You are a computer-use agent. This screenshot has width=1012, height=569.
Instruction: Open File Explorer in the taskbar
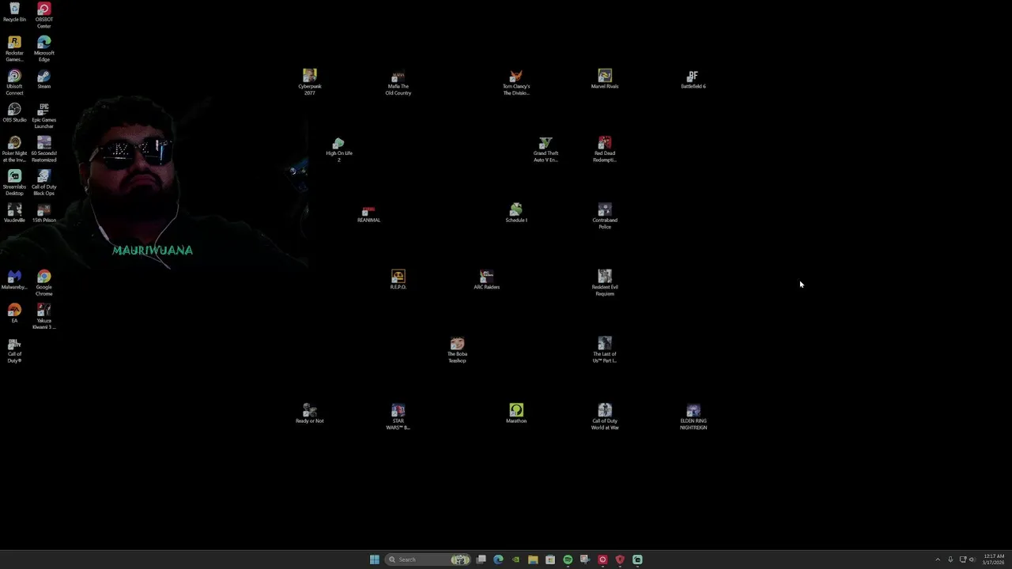533,560
